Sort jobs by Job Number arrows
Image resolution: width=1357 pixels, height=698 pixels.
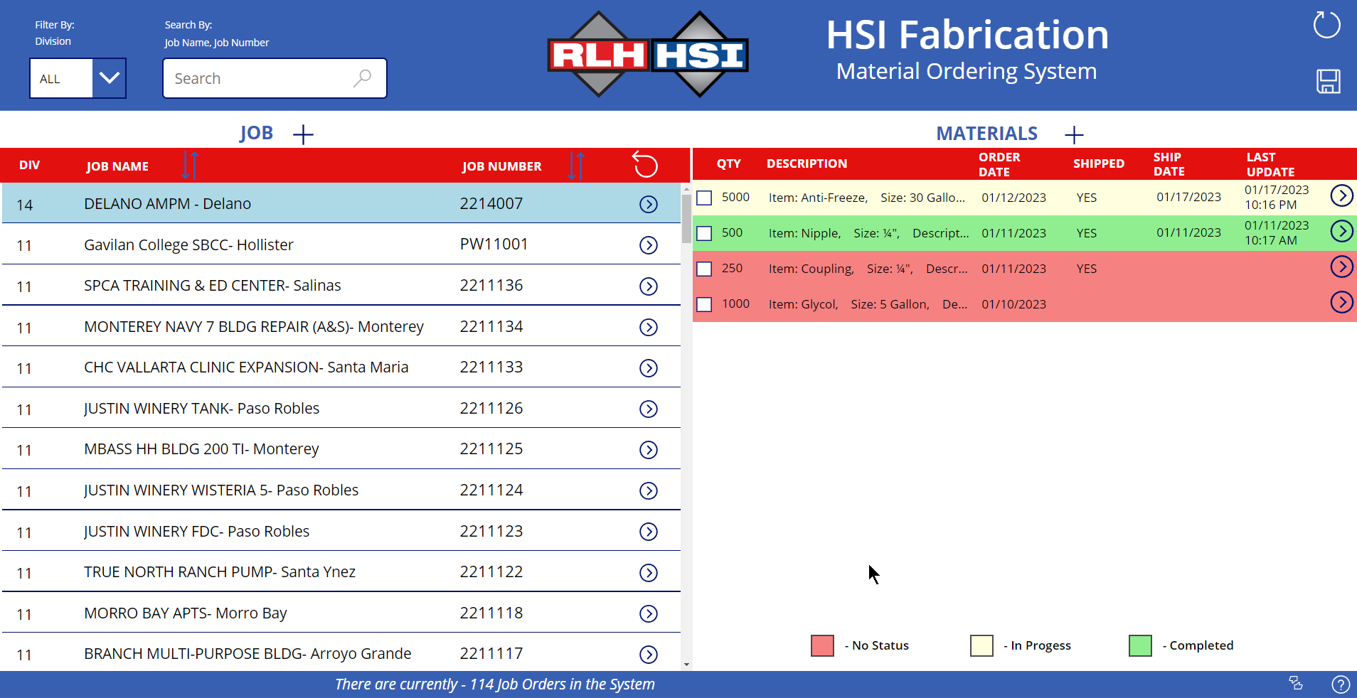[x=576, y=166]
